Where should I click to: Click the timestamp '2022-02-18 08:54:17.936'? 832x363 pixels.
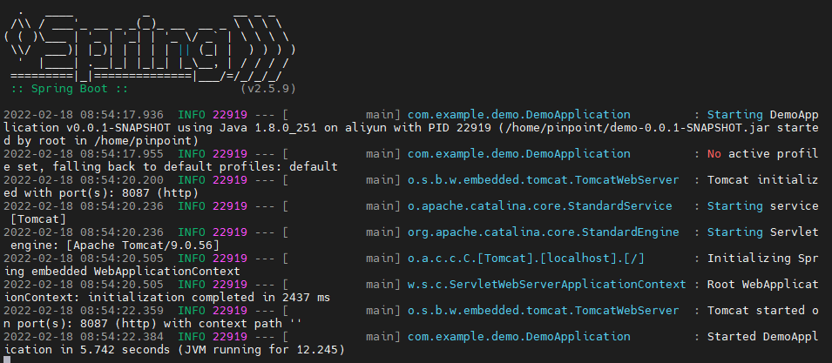84,115
